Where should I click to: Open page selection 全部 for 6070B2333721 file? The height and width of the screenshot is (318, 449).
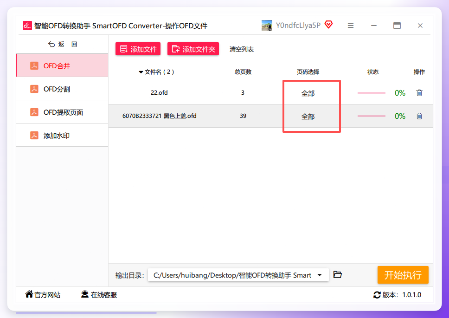coord(308,117)
